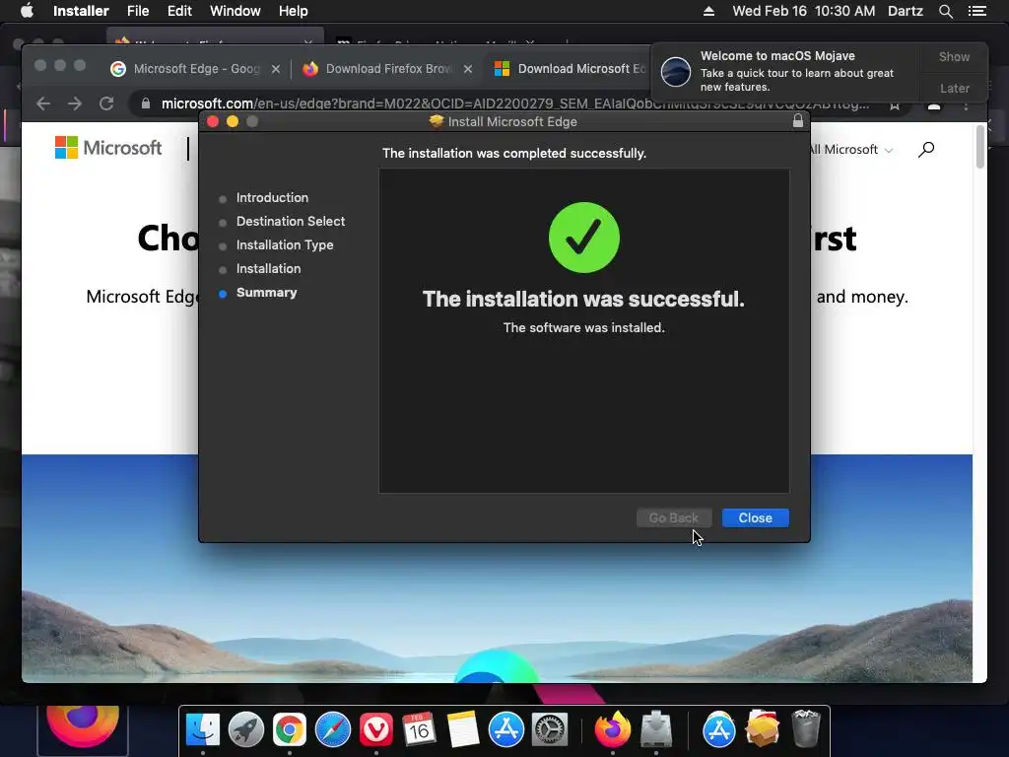
Task: Open Finder from the Dock
Action: pyautogui.click(x=203, y=730)
